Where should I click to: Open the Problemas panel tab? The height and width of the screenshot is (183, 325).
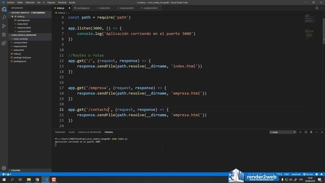tap(60, 132)
